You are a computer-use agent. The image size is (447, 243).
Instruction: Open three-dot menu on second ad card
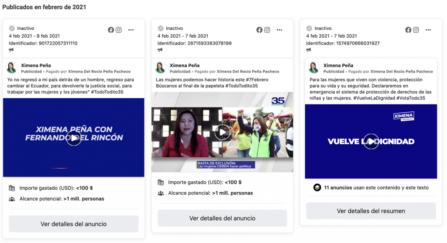point(279,30)
